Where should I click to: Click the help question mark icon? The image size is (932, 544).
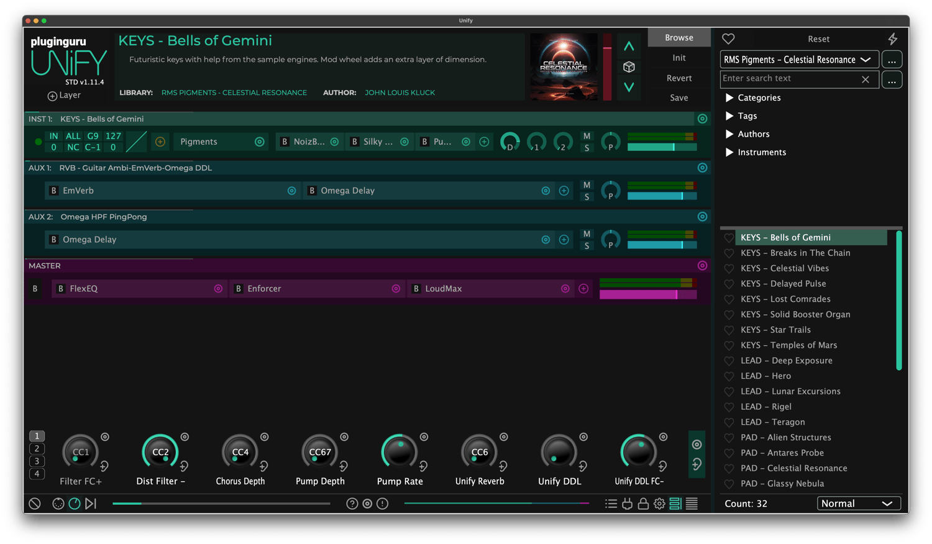352,504
